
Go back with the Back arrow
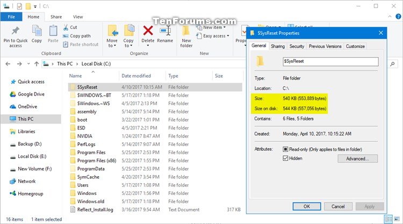coord(8,64)
